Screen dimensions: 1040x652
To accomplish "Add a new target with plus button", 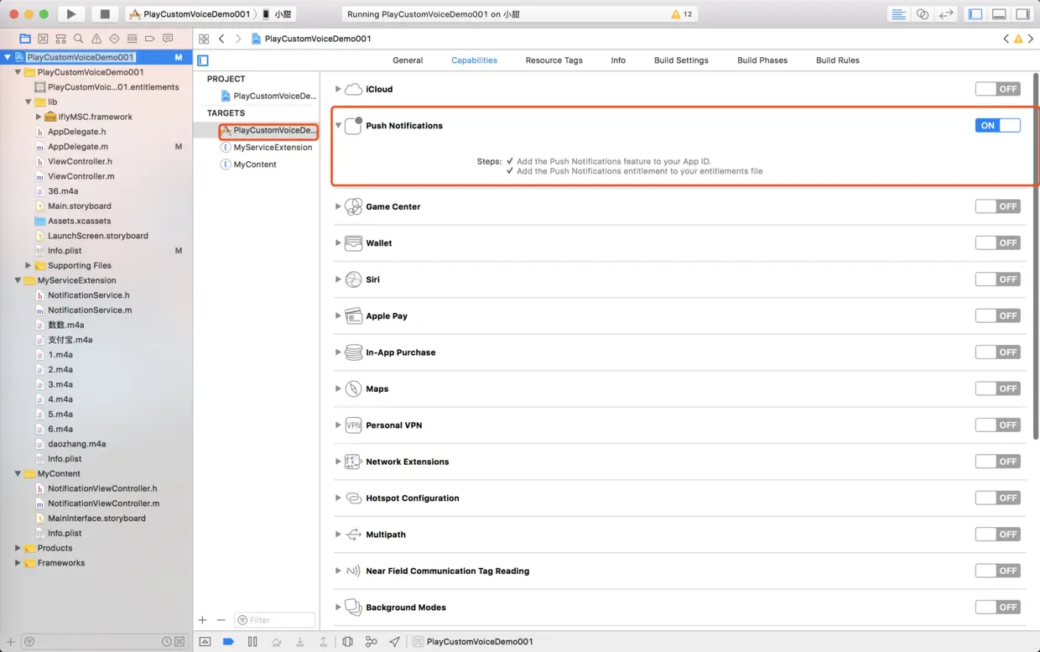I will (202, 620).
